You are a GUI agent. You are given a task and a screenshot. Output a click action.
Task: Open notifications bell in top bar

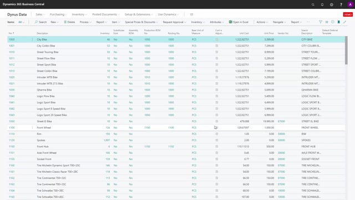click(x=322, y=4)
